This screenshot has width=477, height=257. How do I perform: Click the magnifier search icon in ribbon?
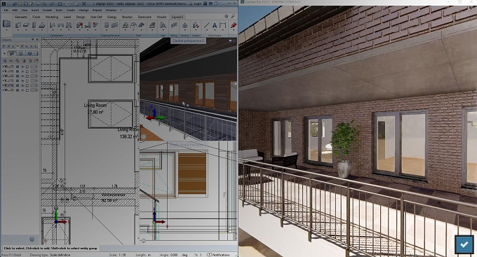pos(233,16)
